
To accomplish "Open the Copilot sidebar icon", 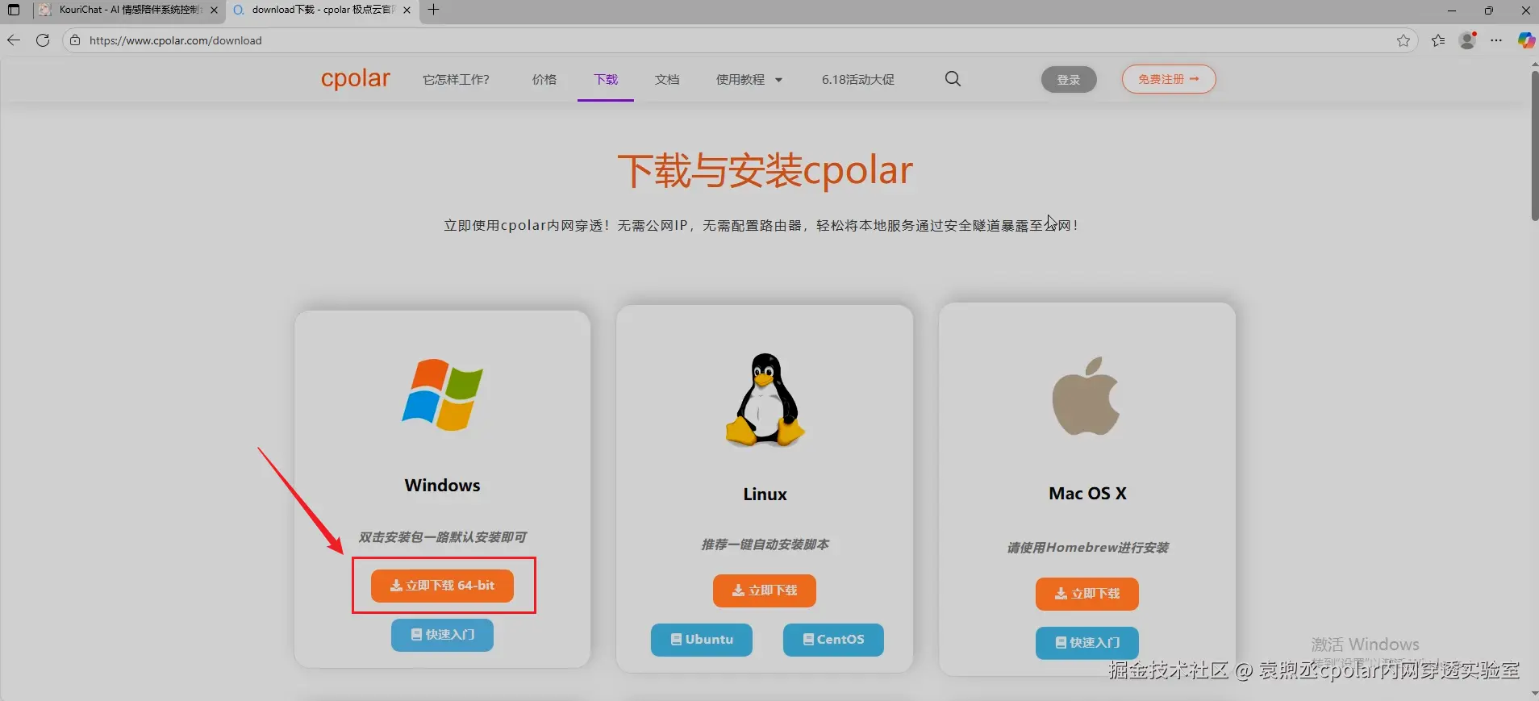I will (1526, 40).
